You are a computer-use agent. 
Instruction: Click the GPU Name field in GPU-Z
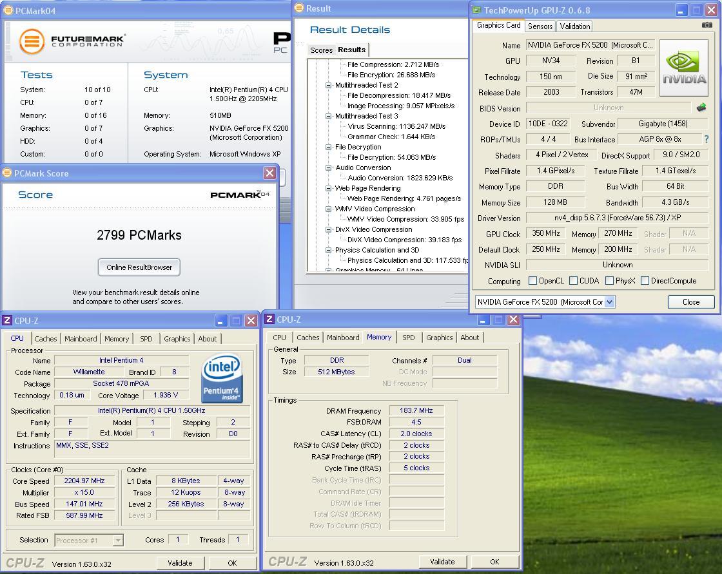tap(590, 45)
